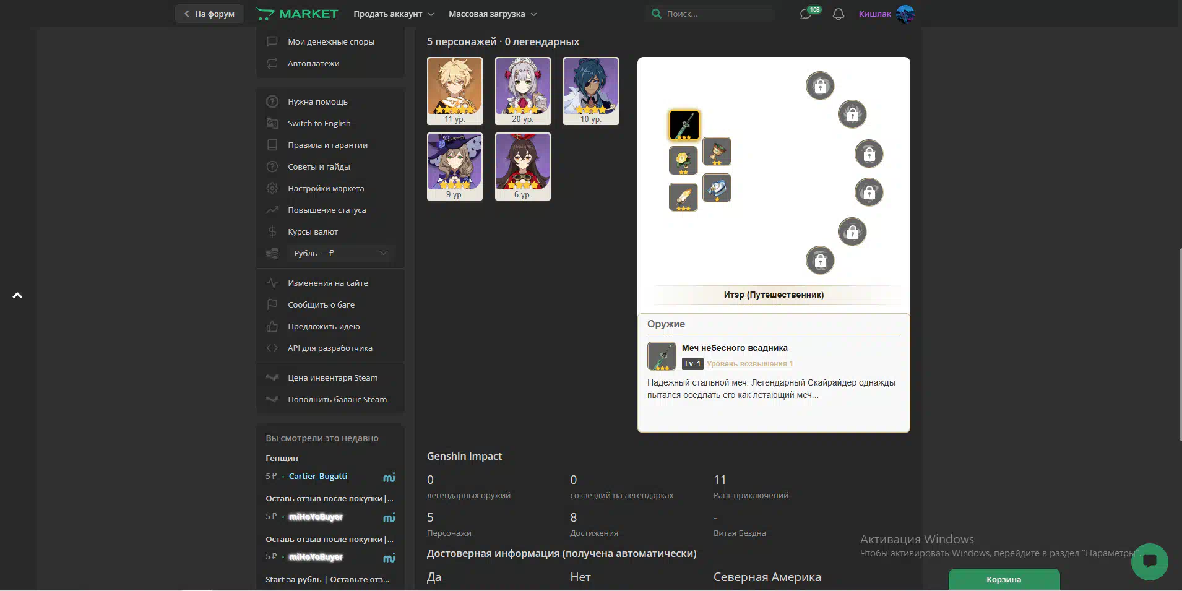Select the circlet artifact slot icon
Screen dimensions: 1182x591
(717, 188)
